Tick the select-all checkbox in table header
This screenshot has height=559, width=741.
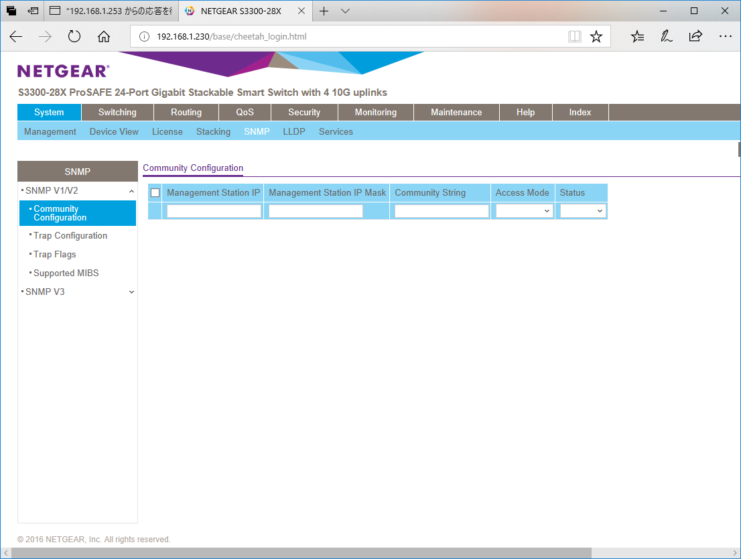click(x=155, y=193)
